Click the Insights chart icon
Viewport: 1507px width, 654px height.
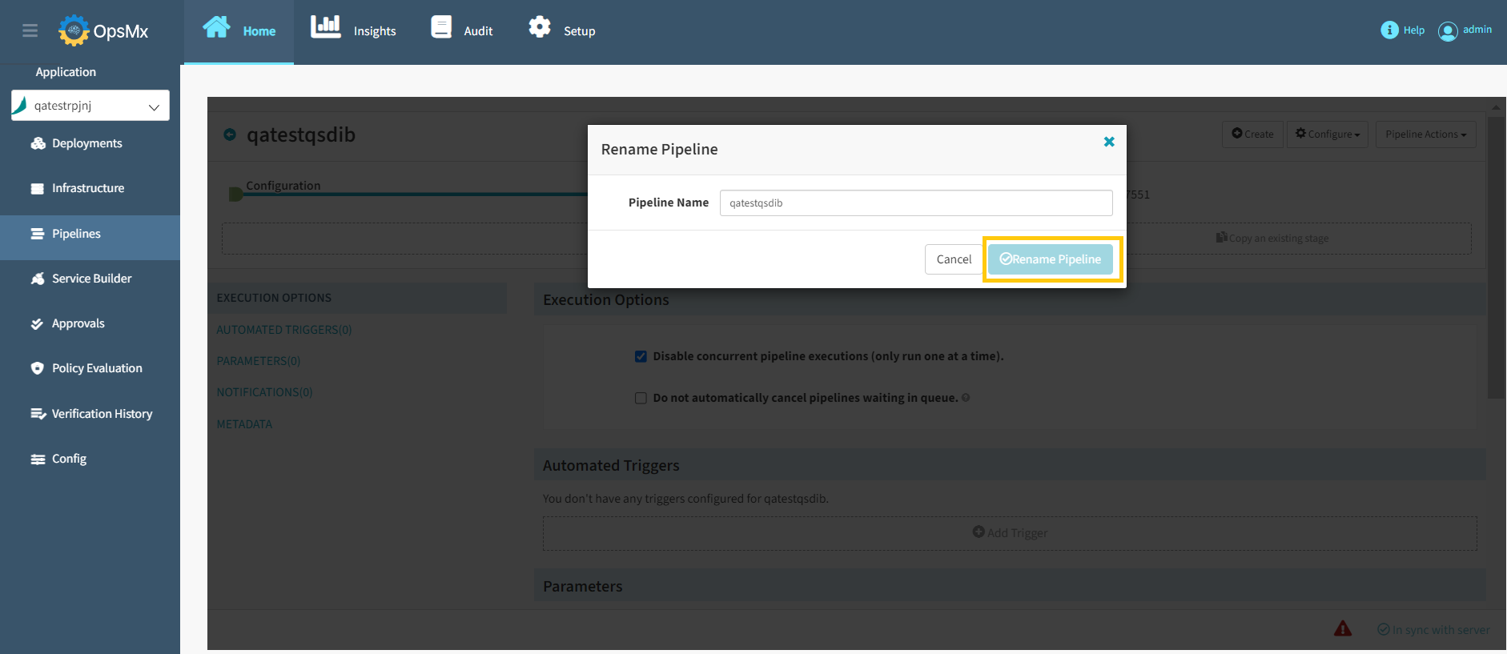pos(326,27)
